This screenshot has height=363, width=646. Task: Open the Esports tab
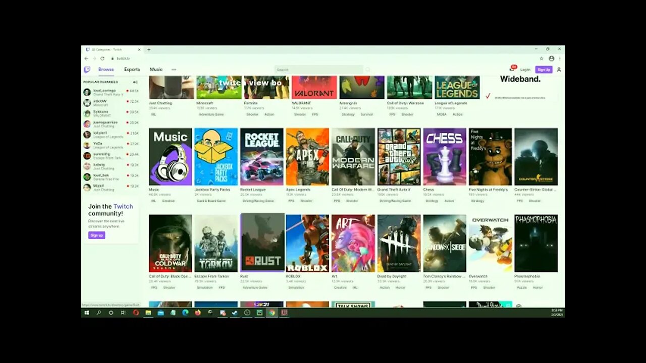[132, 70]
